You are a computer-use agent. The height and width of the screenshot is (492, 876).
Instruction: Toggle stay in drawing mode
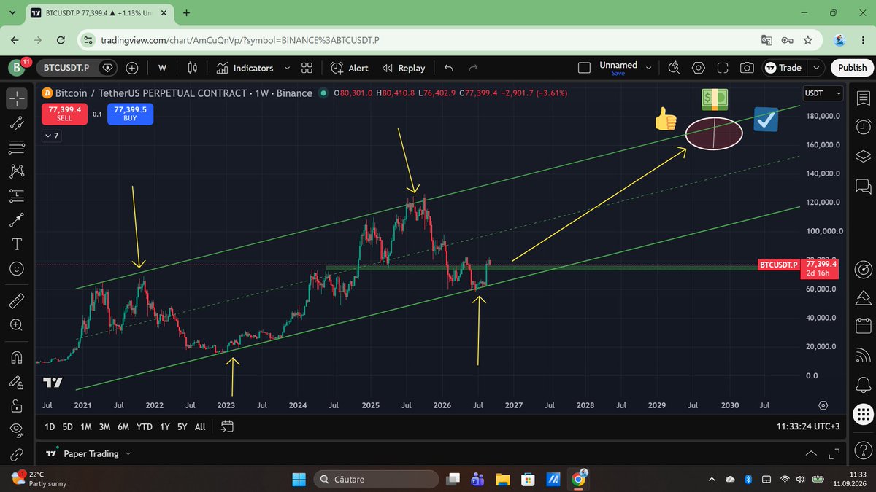click(x=16, y=382)
